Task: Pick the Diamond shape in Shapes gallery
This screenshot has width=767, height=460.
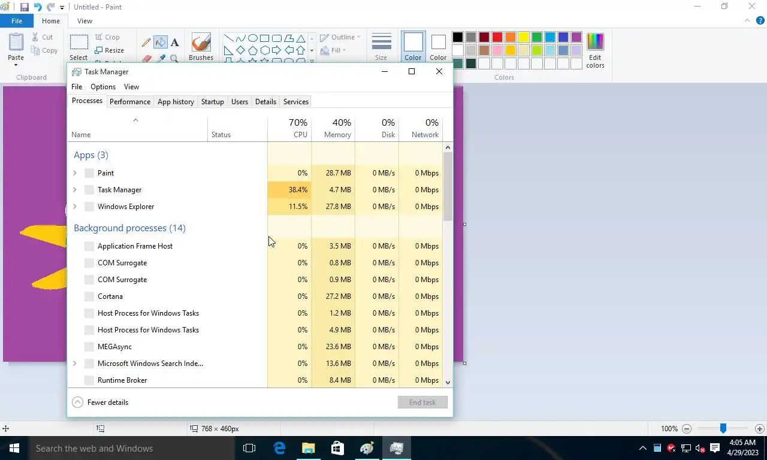Action: point(241,50)
